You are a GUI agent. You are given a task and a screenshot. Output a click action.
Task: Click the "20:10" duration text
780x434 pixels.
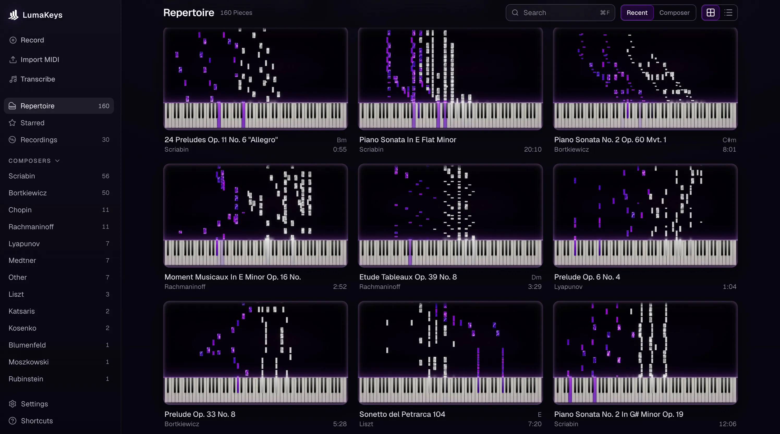[533, 150]
